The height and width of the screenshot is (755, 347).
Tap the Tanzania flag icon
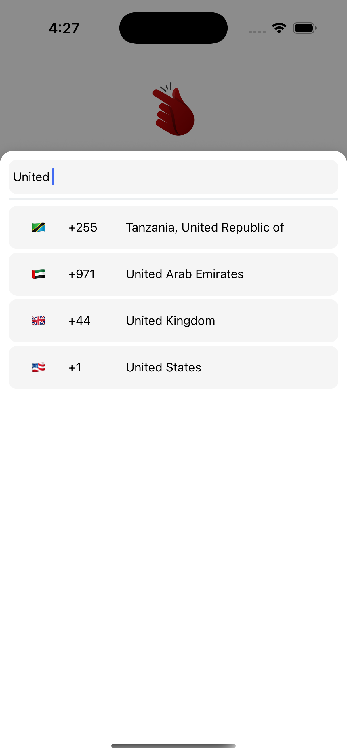click(x=39, y=227)
